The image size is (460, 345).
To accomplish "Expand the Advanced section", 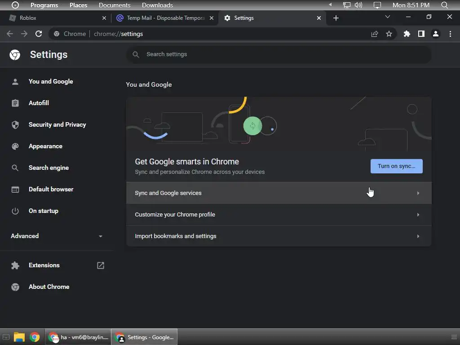I will [56, 236].
